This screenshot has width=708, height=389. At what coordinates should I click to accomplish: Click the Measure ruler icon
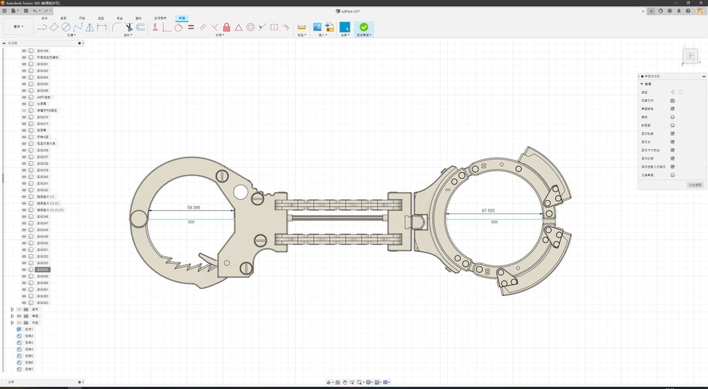301,27
